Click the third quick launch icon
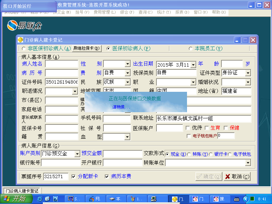This screenshot has width=272, height=204. point(55,199)
